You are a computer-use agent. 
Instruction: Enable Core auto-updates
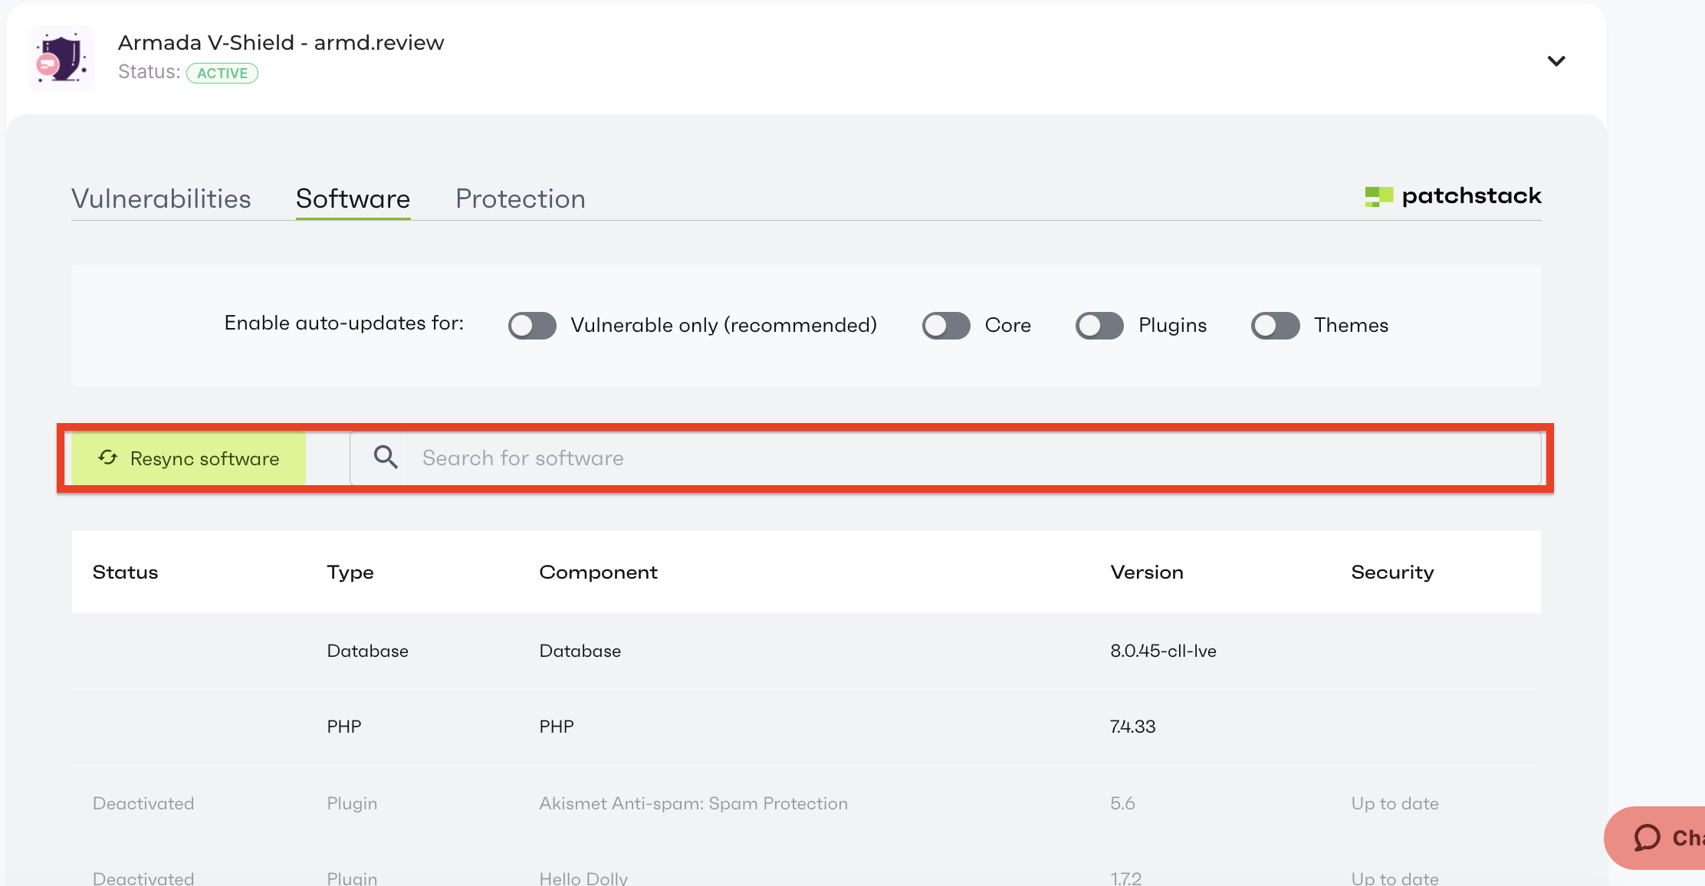point(945,325)
